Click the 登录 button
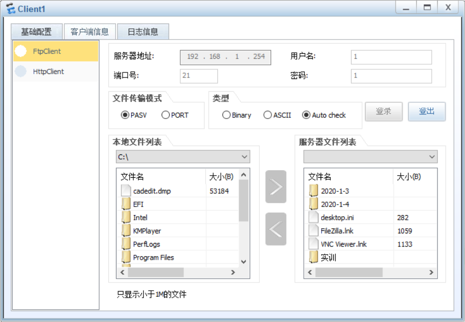The height and width of the screenshot is (322, 465). point(384,111)
